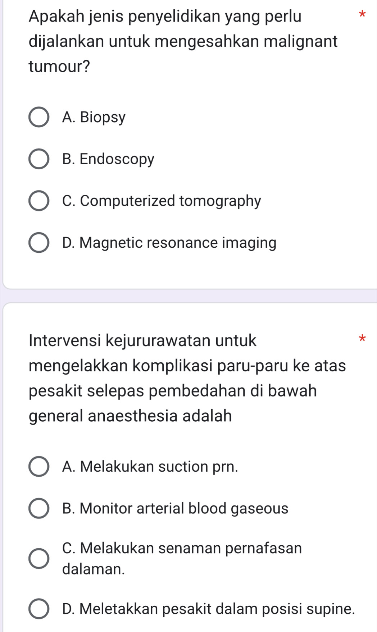This screenshot has height=632, width=377.
Task: Click the "B. Monitor arterial blood gaseous" label
Action: [x=175, y=508]
